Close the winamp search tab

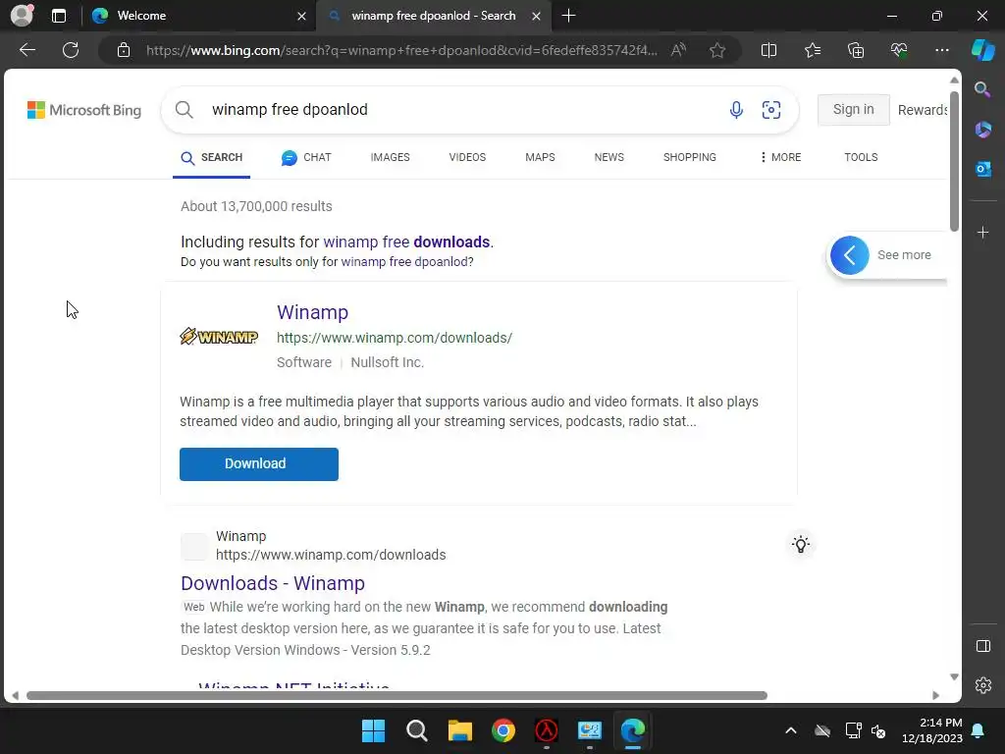pos(537,16)
